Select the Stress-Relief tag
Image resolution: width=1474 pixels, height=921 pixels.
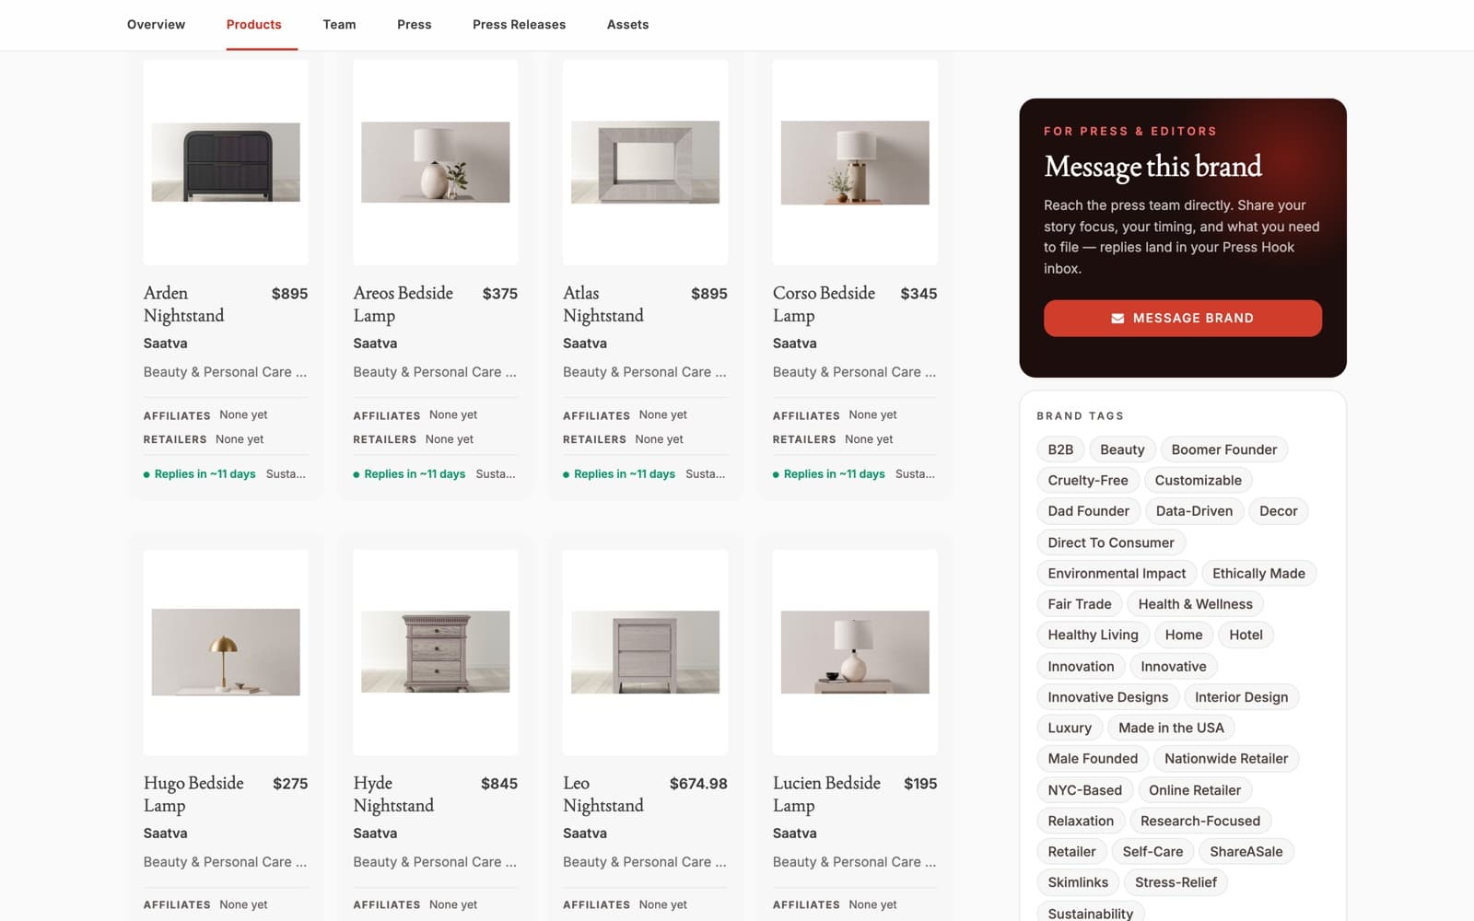1176,882
